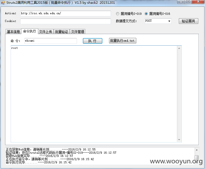Image resolution: width=205 pixels, height=169 pixels.
Task: Switch to the 命令执行 tab
Action: tap(30, 31)
